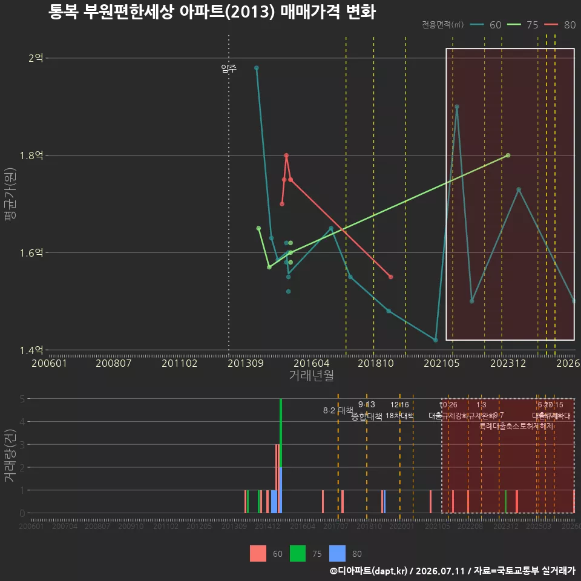
Task: Click the 202312 label on price chart axis
Action: click(x=508, y=363)
